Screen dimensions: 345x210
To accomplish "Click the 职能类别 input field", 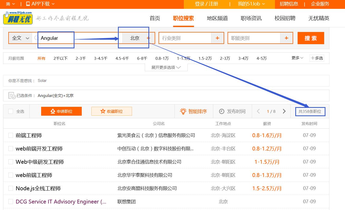I will coord(254,38).
